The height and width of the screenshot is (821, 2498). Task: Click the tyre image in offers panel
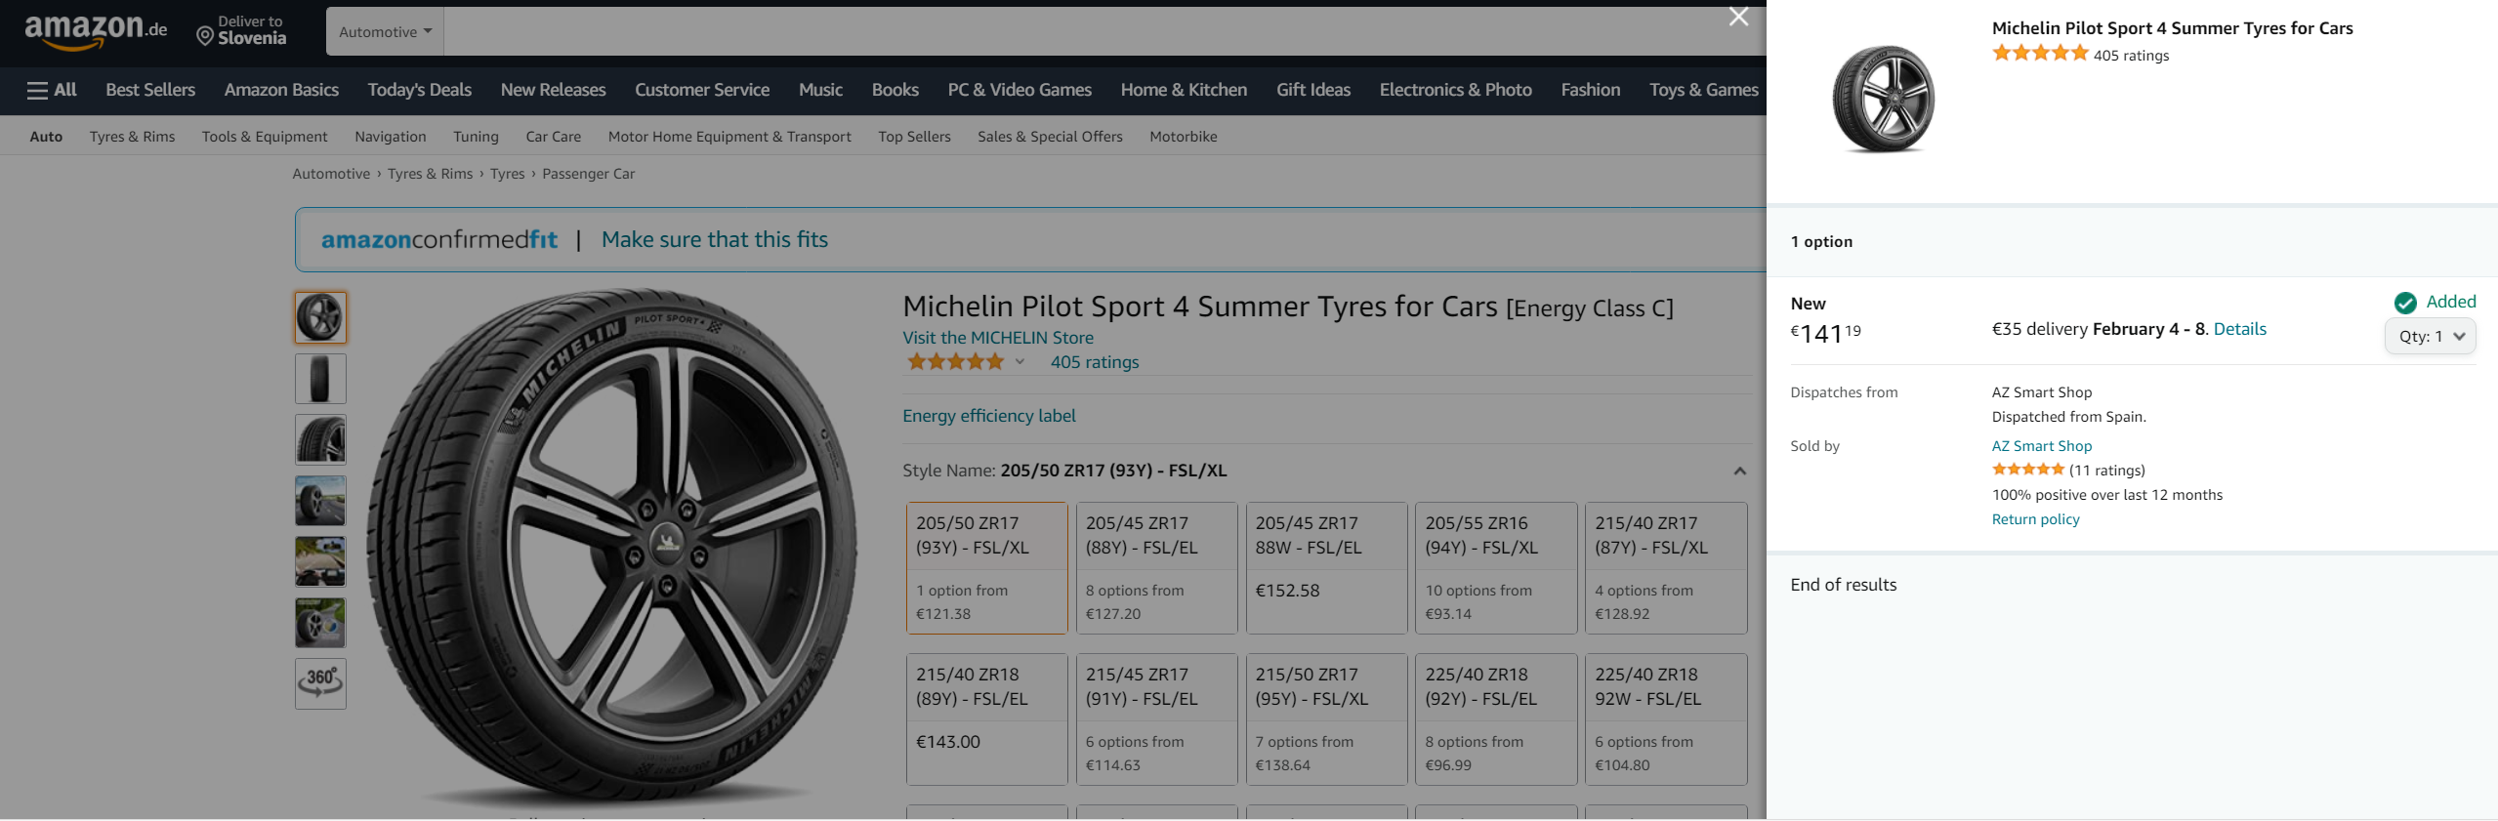point(1883,99)
